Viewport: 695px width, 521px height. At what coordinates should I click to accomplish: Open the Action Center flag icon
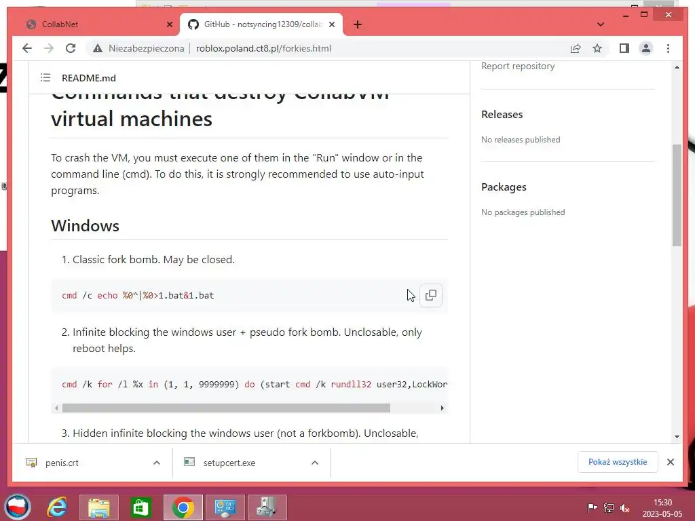[x=592, y=507]
